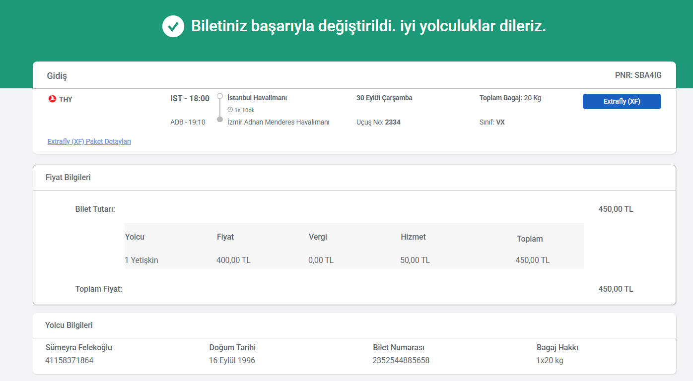Image resolution: width=693 pixels, height=381 pixels.
Task: Click the Toplam column header
Action: pyautogui.click(x=530, y=239)
